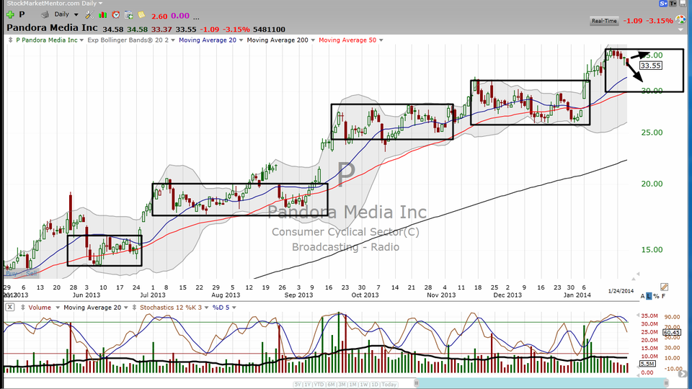Select percent scale % toggle
The height and width of the screenshot is (389, 692).
pyautogui.click(x=656, y=296)
